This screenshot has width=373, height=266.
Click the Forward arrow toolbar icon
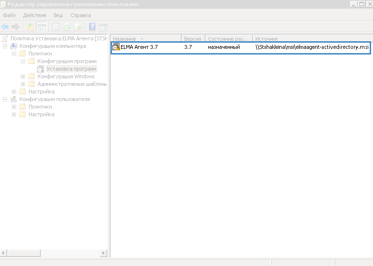coord(16,27)
